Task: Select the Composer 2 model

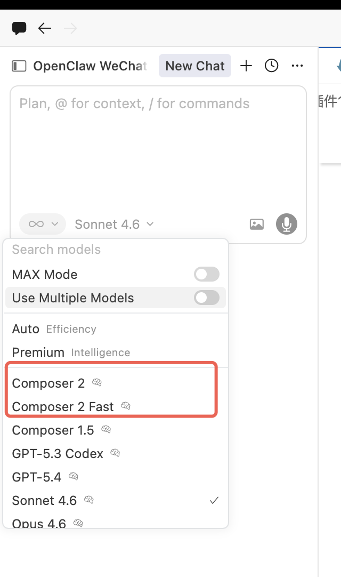Action: [x=48, y=383]
